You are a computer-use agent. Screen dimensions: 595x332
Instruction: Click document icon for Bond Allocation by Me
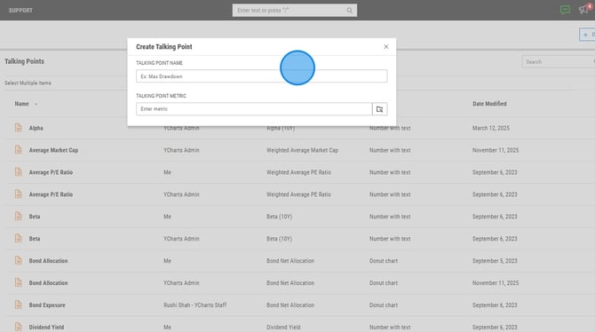[19, 260]
